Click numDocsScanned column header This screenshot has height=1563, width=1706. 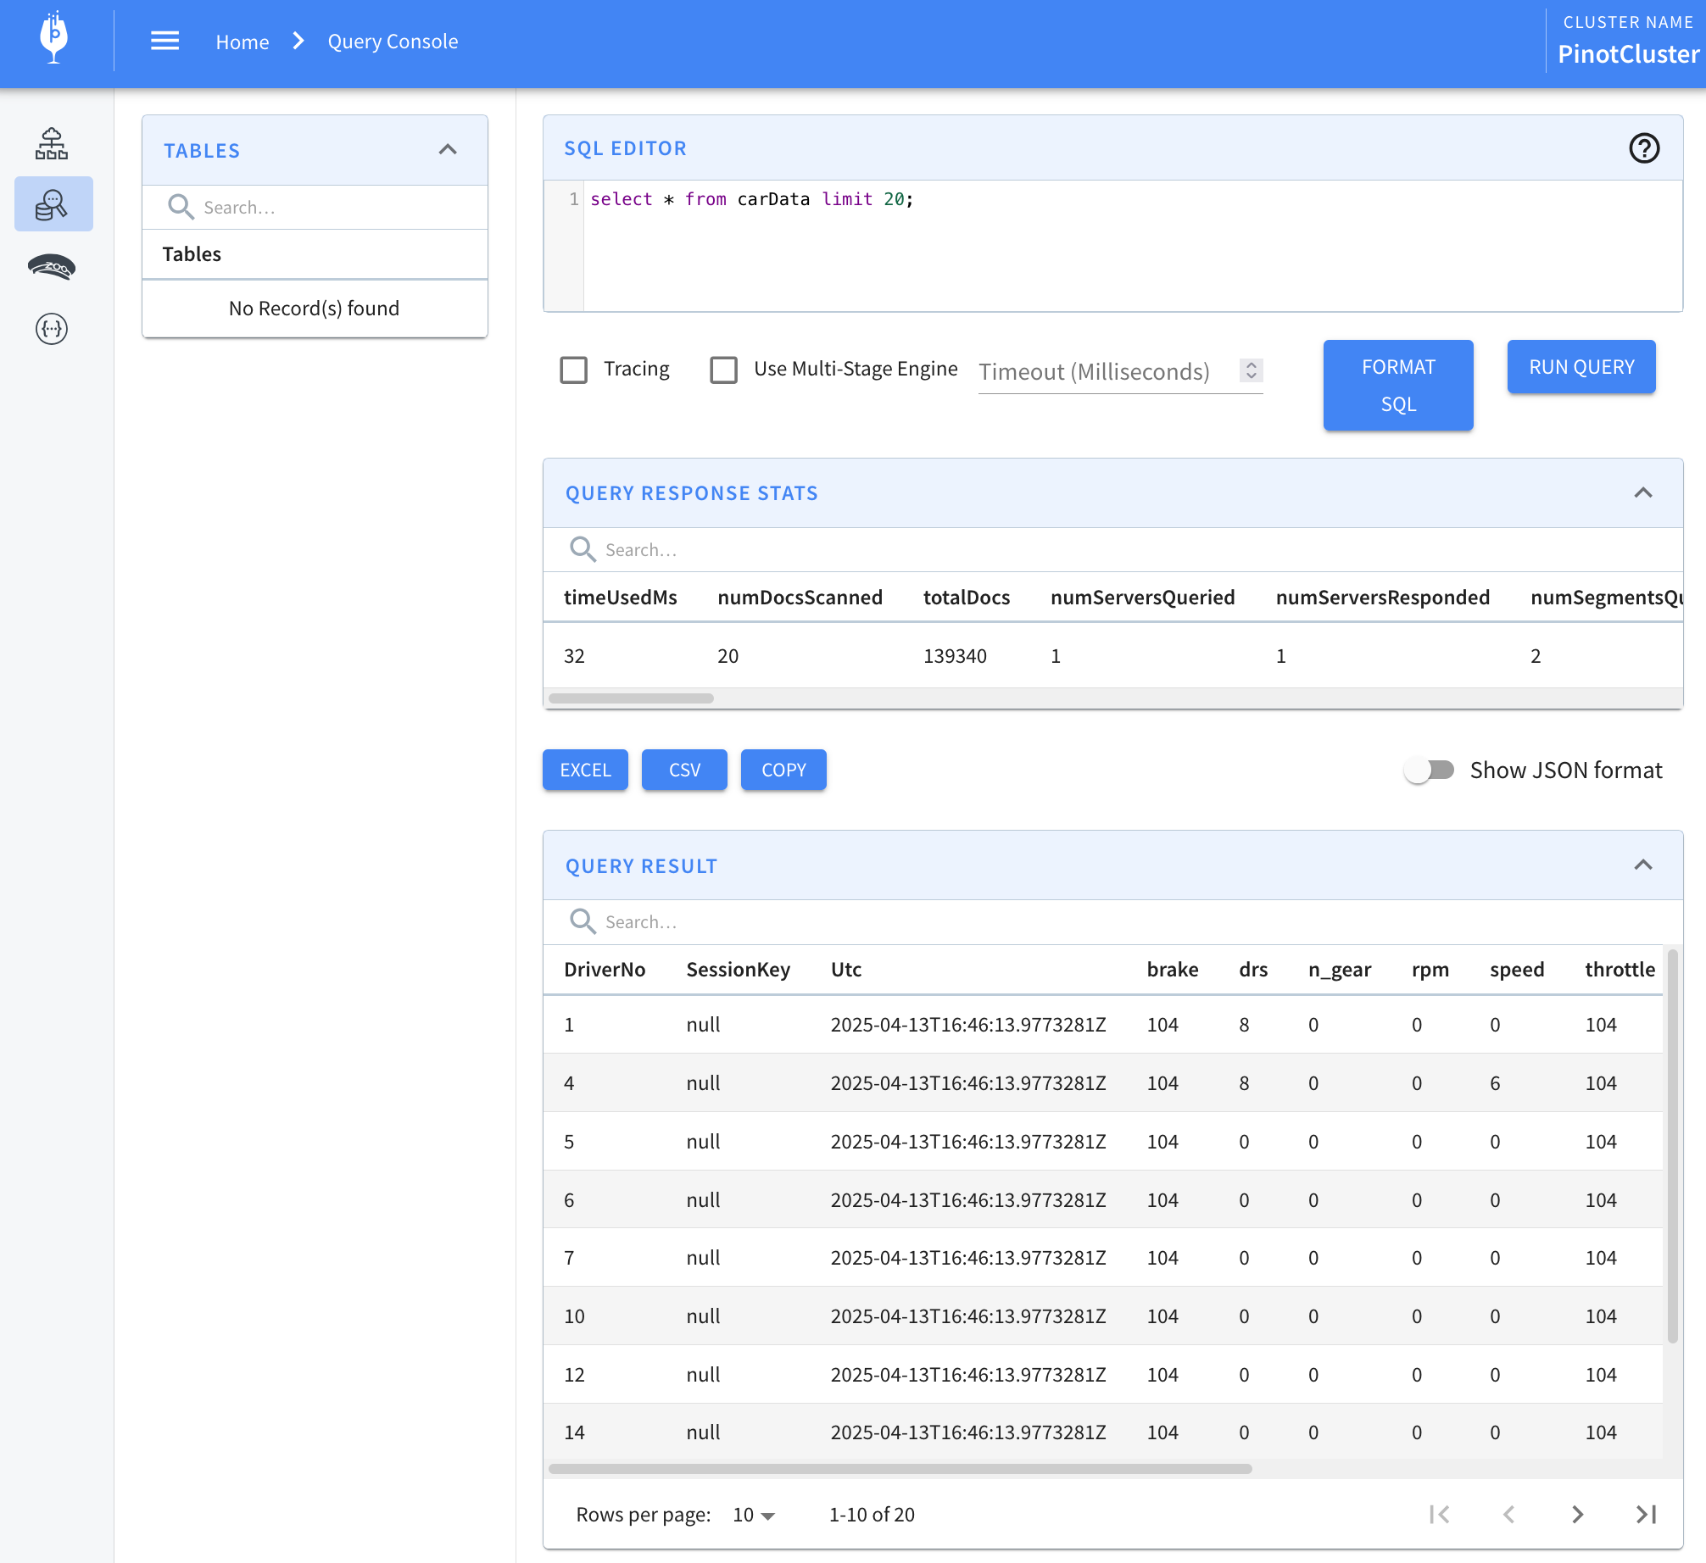point(800,598)
